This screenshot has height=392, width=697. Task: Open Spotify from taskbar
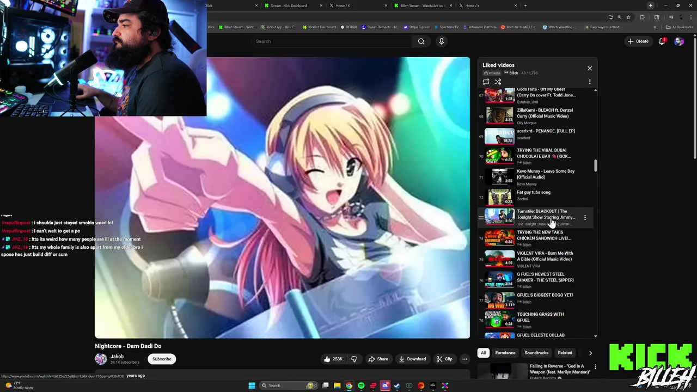pyautogui.click(x=361, y=385)
